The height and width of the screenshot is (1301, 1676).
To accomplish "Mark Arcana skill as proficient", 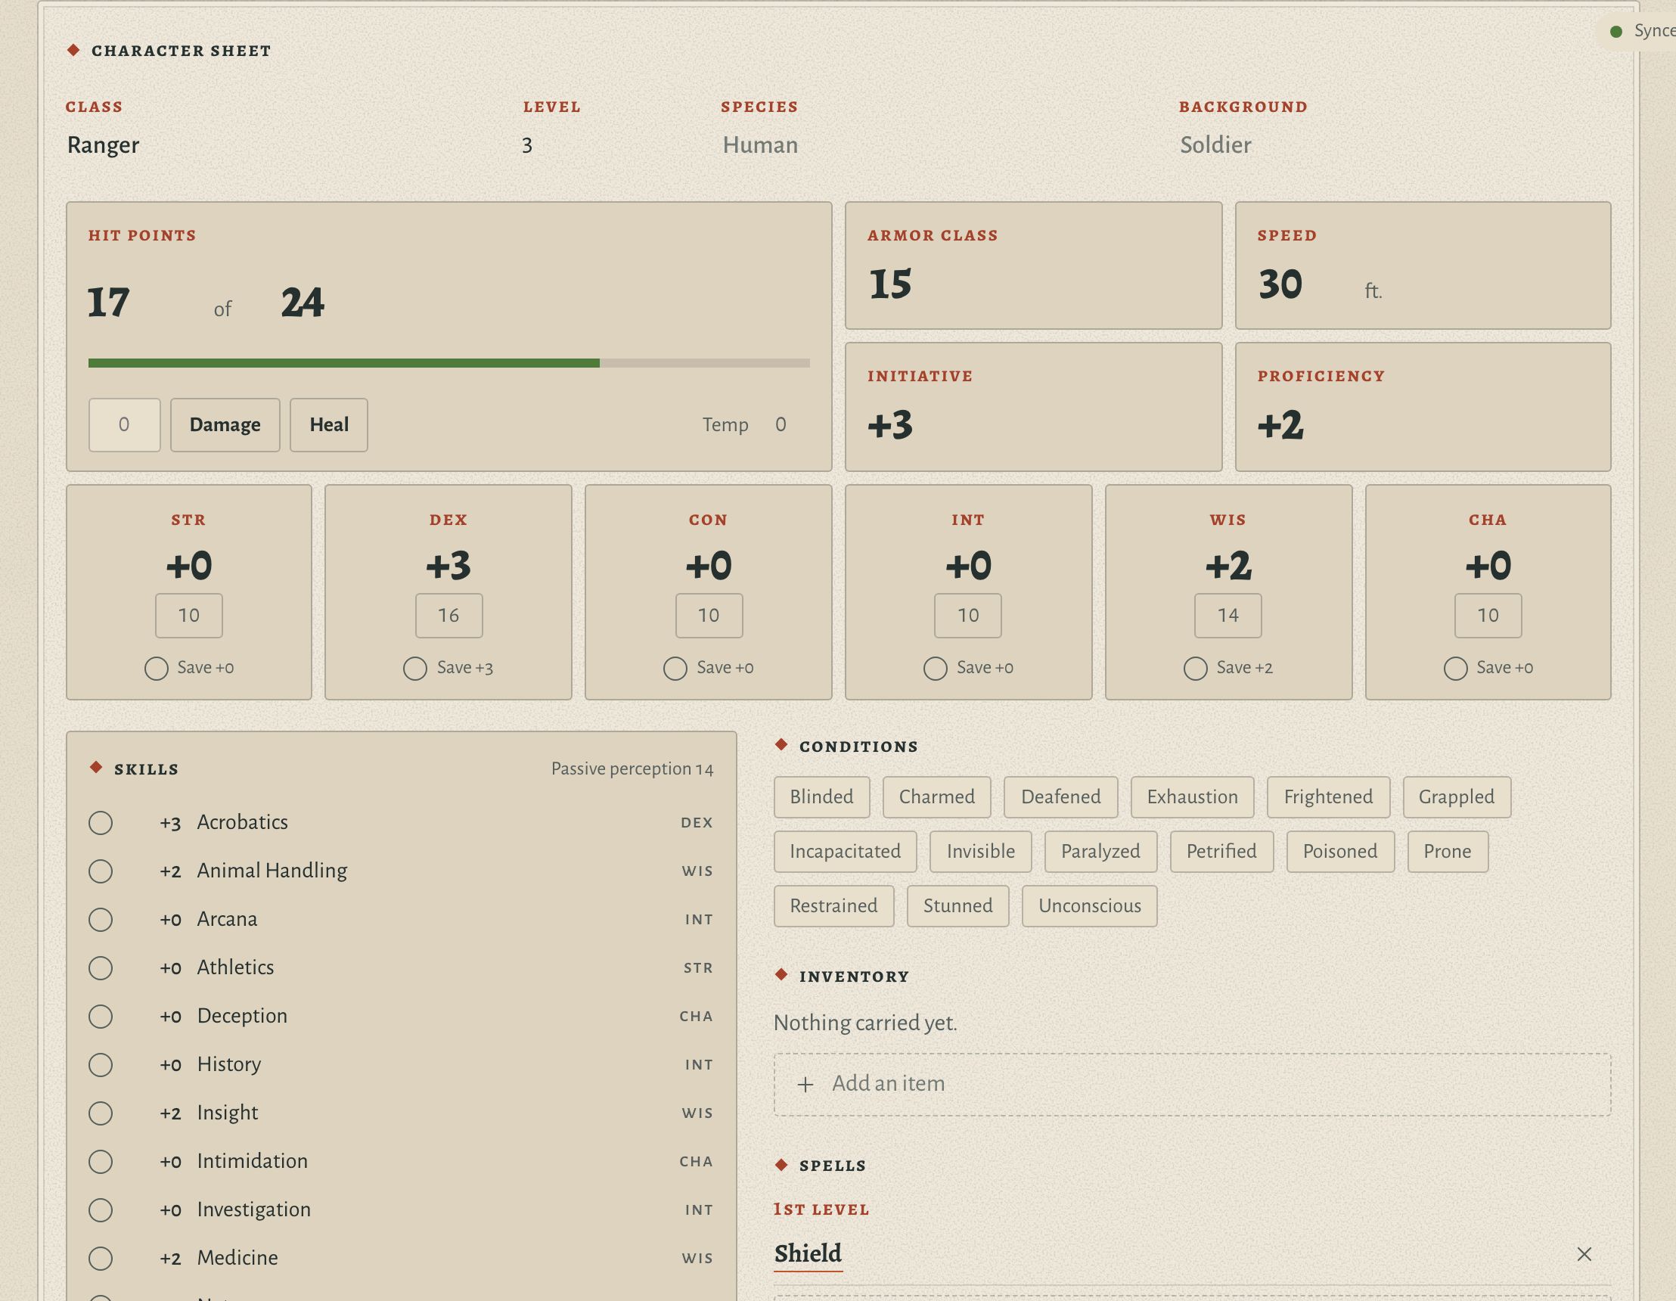I will tap(101, 919).
